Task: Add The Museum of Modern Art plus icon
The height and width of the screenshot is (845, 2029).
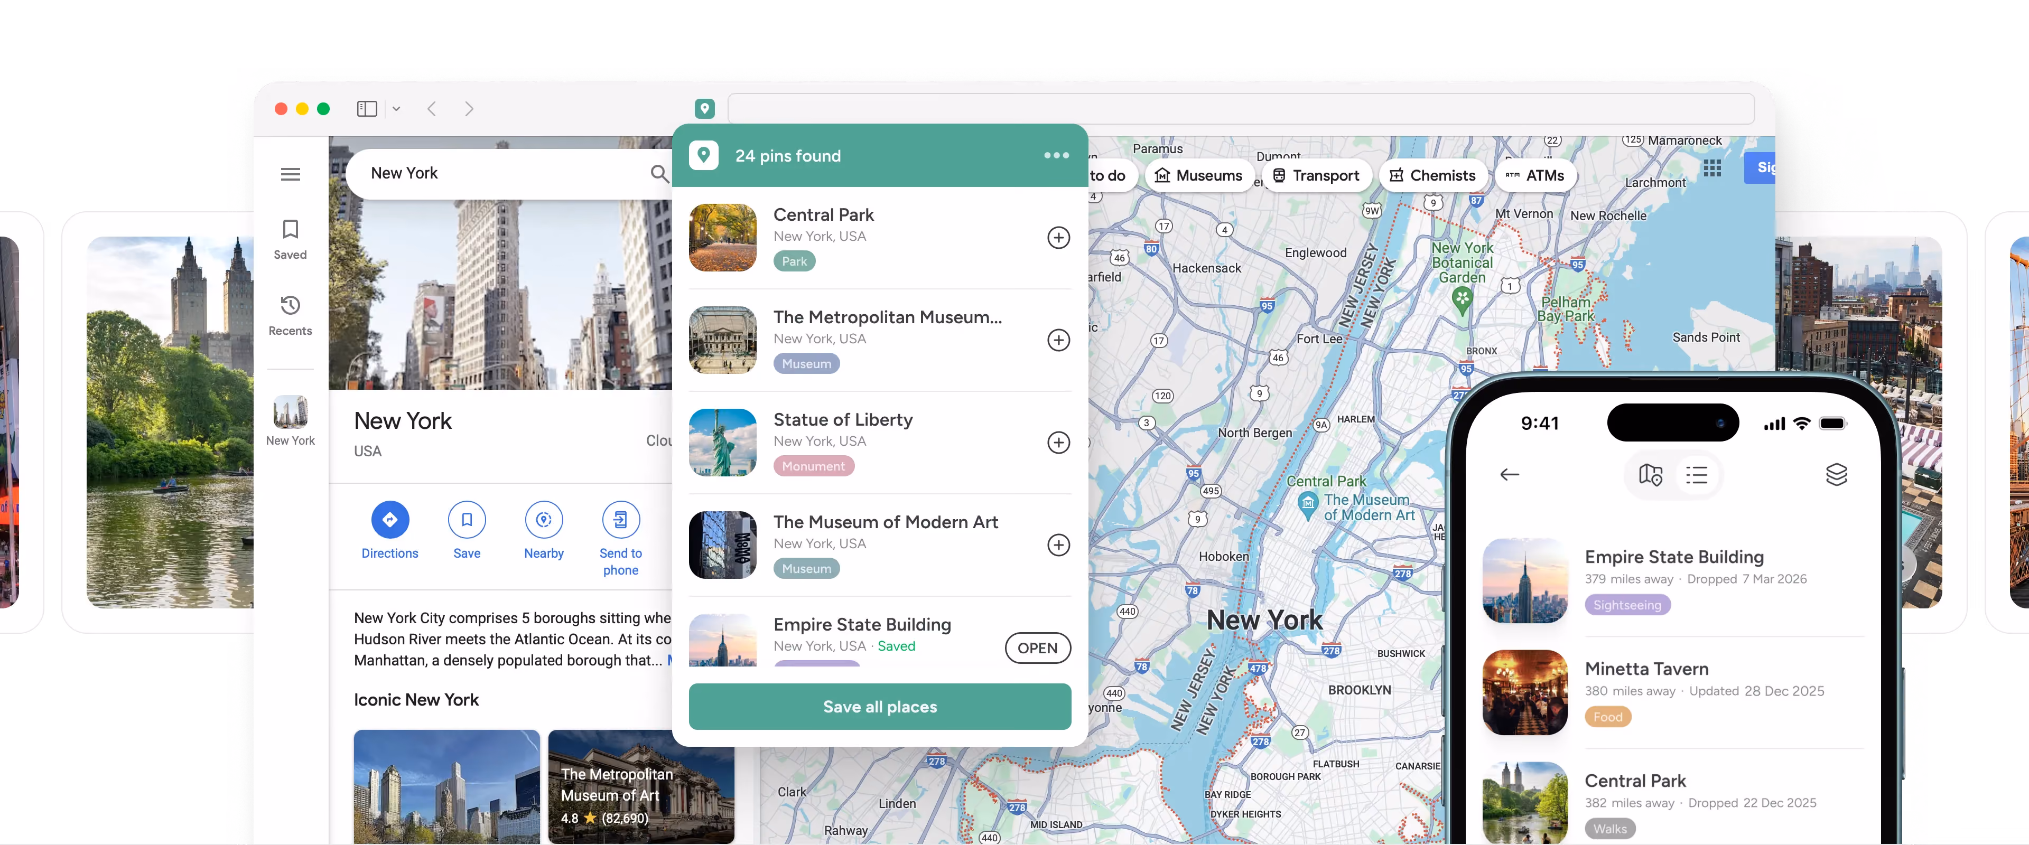Action: tap(1058, 545)
